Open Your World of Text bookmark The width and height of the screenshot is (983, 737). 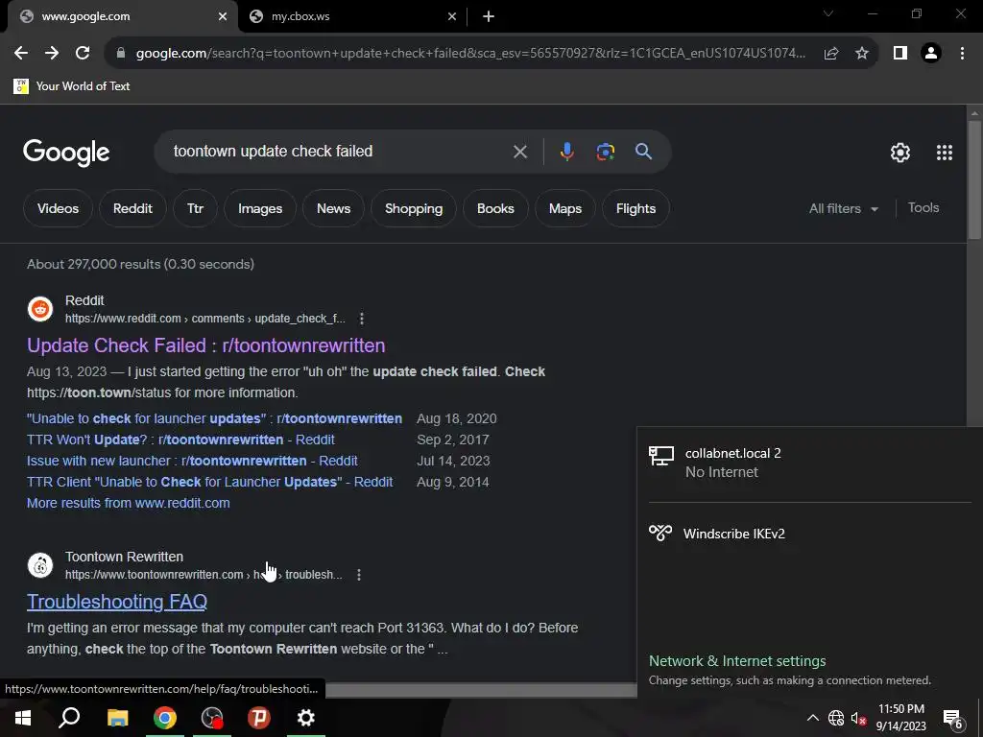click(x=71, y=86)
